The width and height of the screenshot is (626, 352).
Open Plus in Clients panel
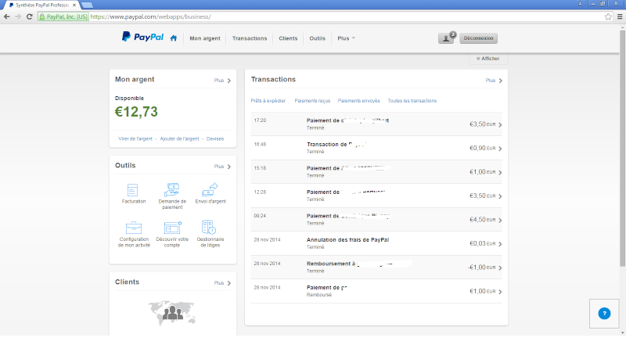222,283
